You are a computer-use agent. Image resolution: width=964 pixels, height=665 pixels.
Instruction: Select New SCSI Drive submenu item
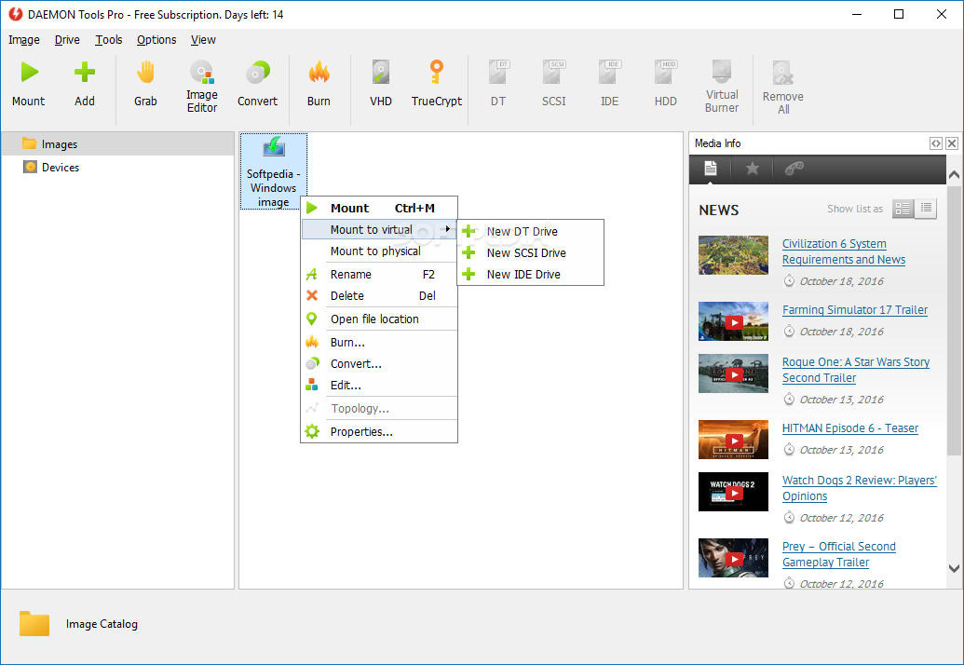[x=530, y=252]
